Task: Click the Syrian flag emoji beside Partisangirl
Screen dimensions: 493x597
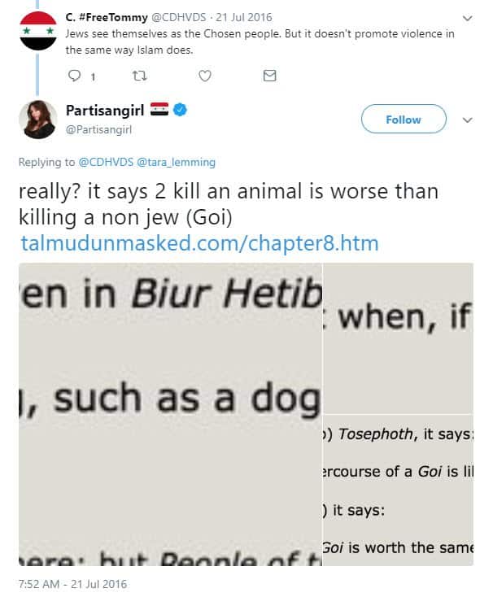Action: click(x=159, y=109)
